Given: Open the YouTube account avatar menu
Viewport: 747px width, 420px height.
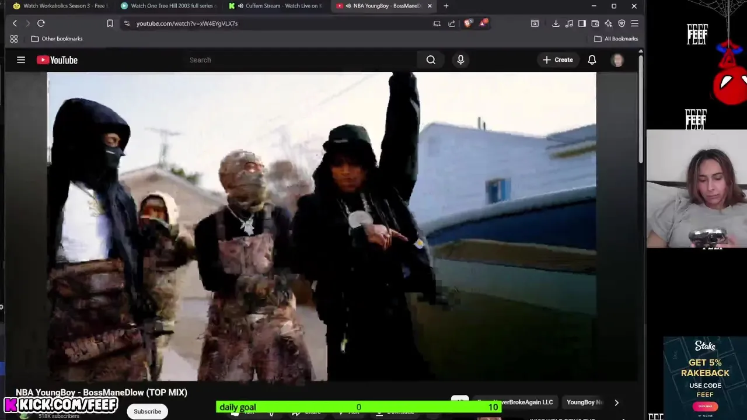Looking at the screenshot, I should coord(617,60).
